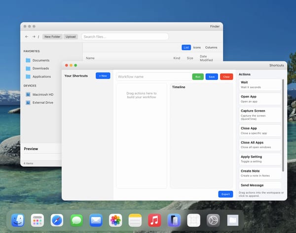Screen dimensions: 296x233
Task: Click the External Drive icon in Finder
Action: (x=28, y=102)
